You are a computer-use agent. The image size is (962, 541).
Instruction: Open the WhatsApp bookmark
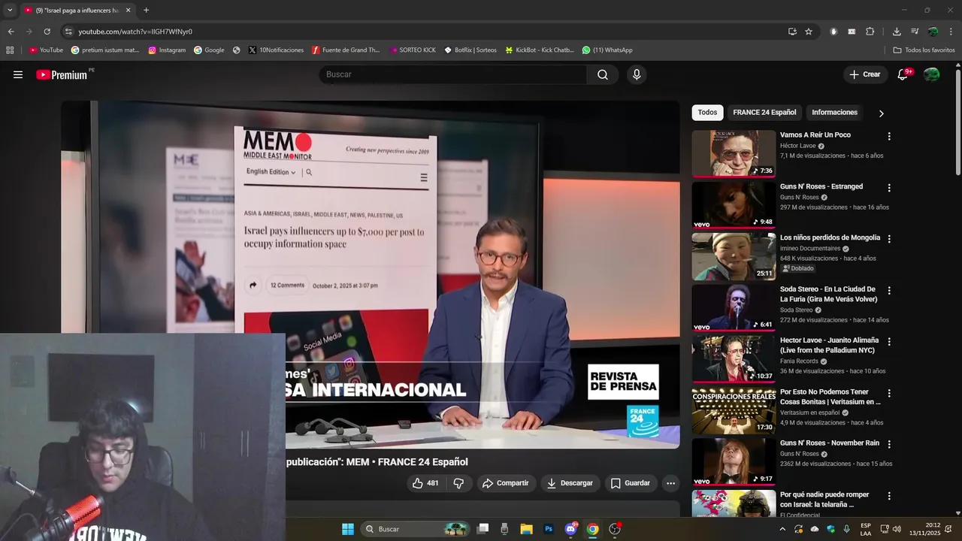pyautogui.click(x=607, y=50)
